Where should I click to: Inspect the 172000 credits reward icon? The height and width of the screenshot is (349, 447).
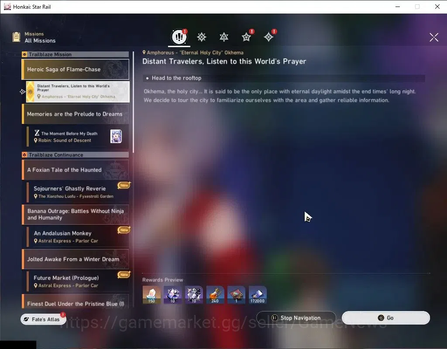click(x=258, y=294)
